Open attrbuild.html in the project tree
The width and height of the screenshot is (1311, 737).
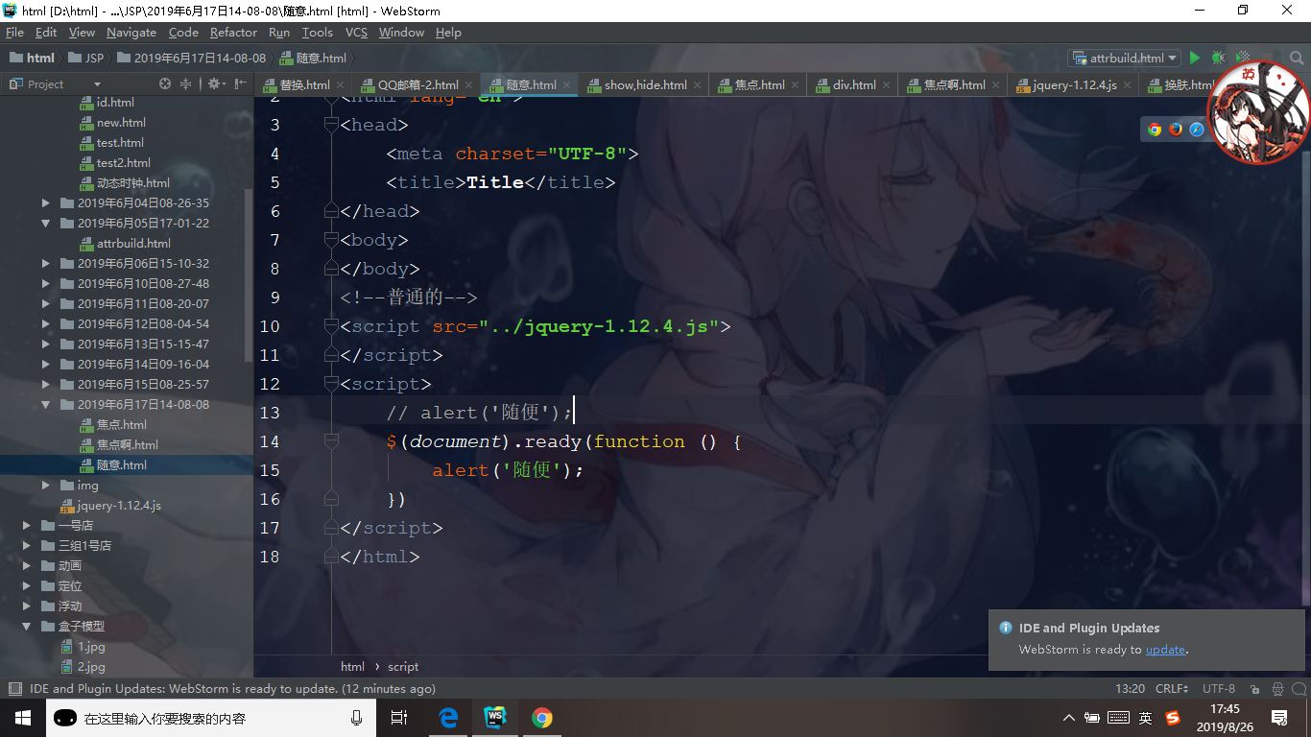click(x=133, y=244)
